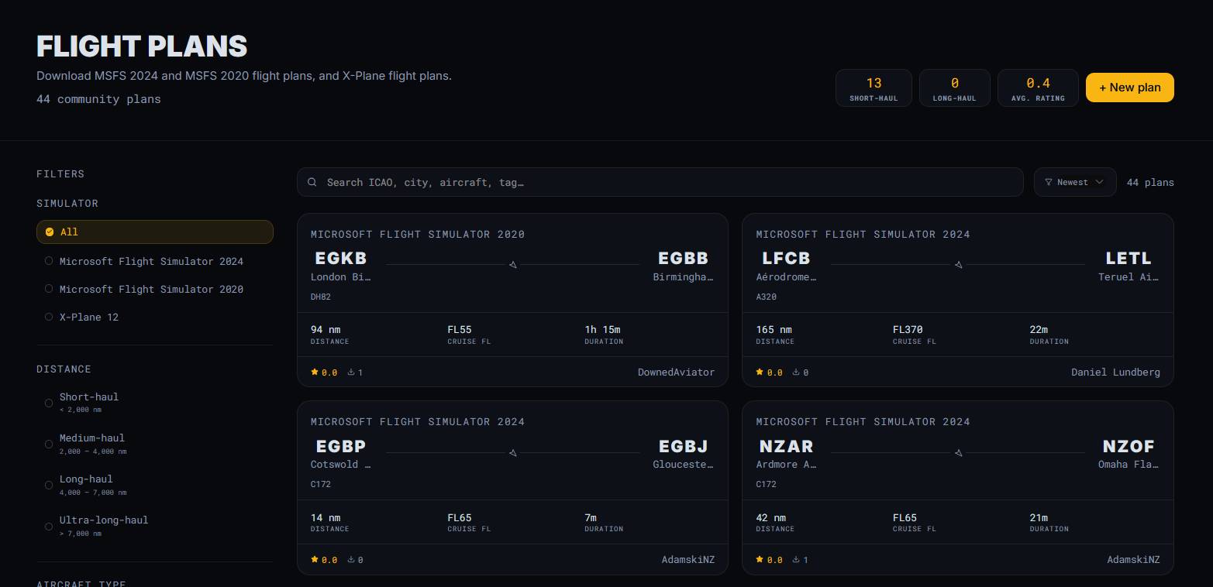Click the download icon on EGBP card

[351, 559]
